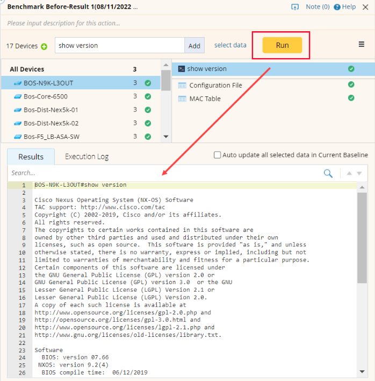Image resolution: width=375 pixels, height=381 pixels.
Task: Click the show version CLI command icon
Action: click(182, 69)
